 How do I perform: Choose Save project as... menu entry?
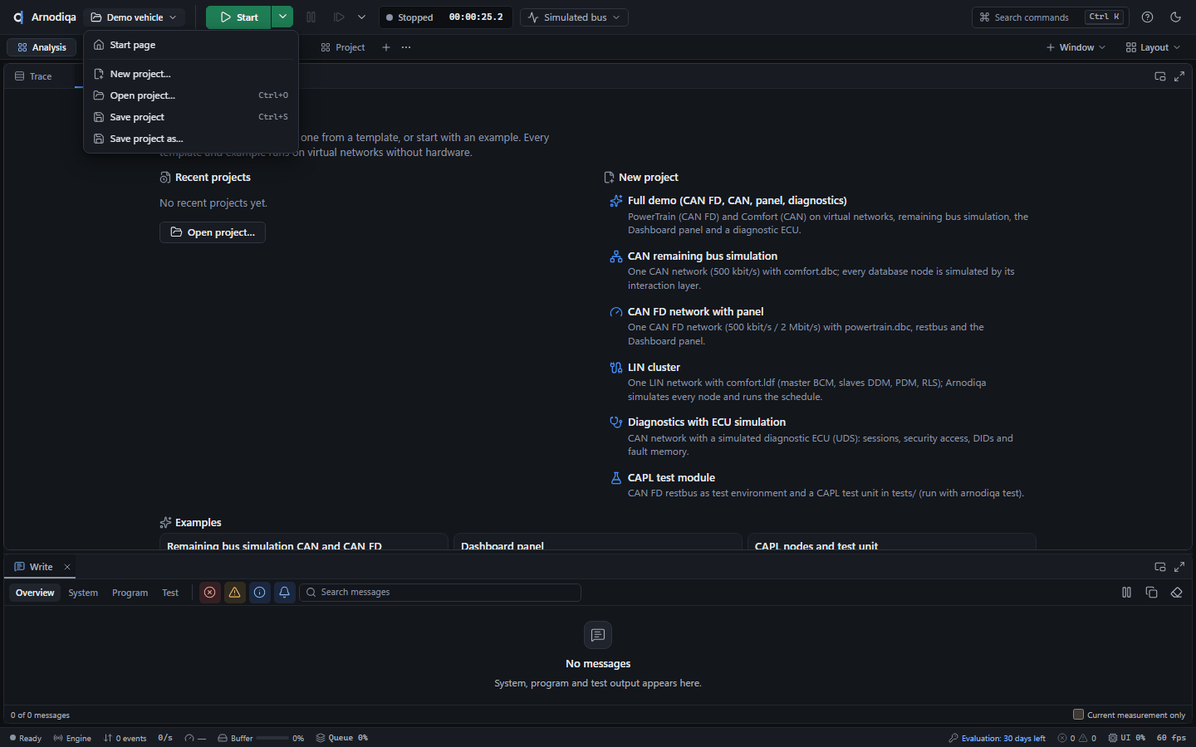(191, 139)
